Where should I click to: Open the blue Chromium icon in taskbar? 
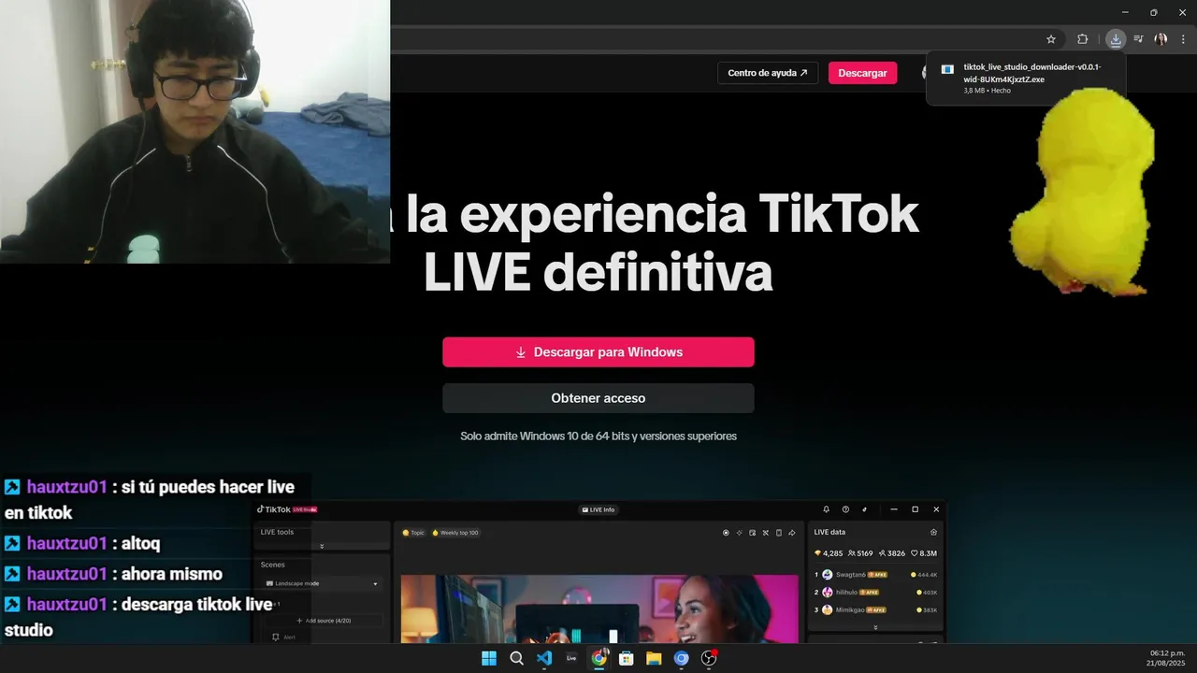point(682,658)
